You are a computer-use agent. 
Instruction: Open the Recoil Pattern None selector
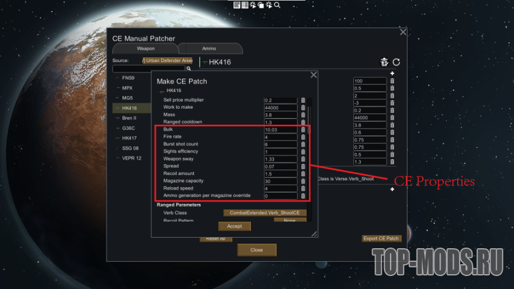point(289,220)
